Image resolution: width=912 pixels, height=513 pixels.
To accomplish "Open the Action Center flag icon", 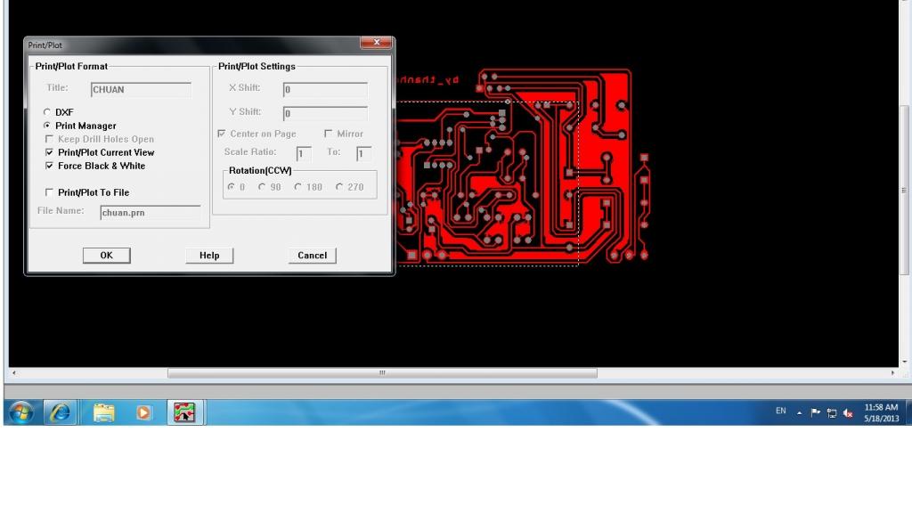I will [816, 412].
